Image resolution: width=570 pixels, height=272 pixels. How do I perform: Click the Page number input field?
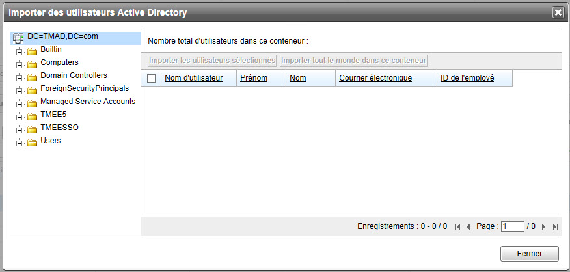click(513, 226)
